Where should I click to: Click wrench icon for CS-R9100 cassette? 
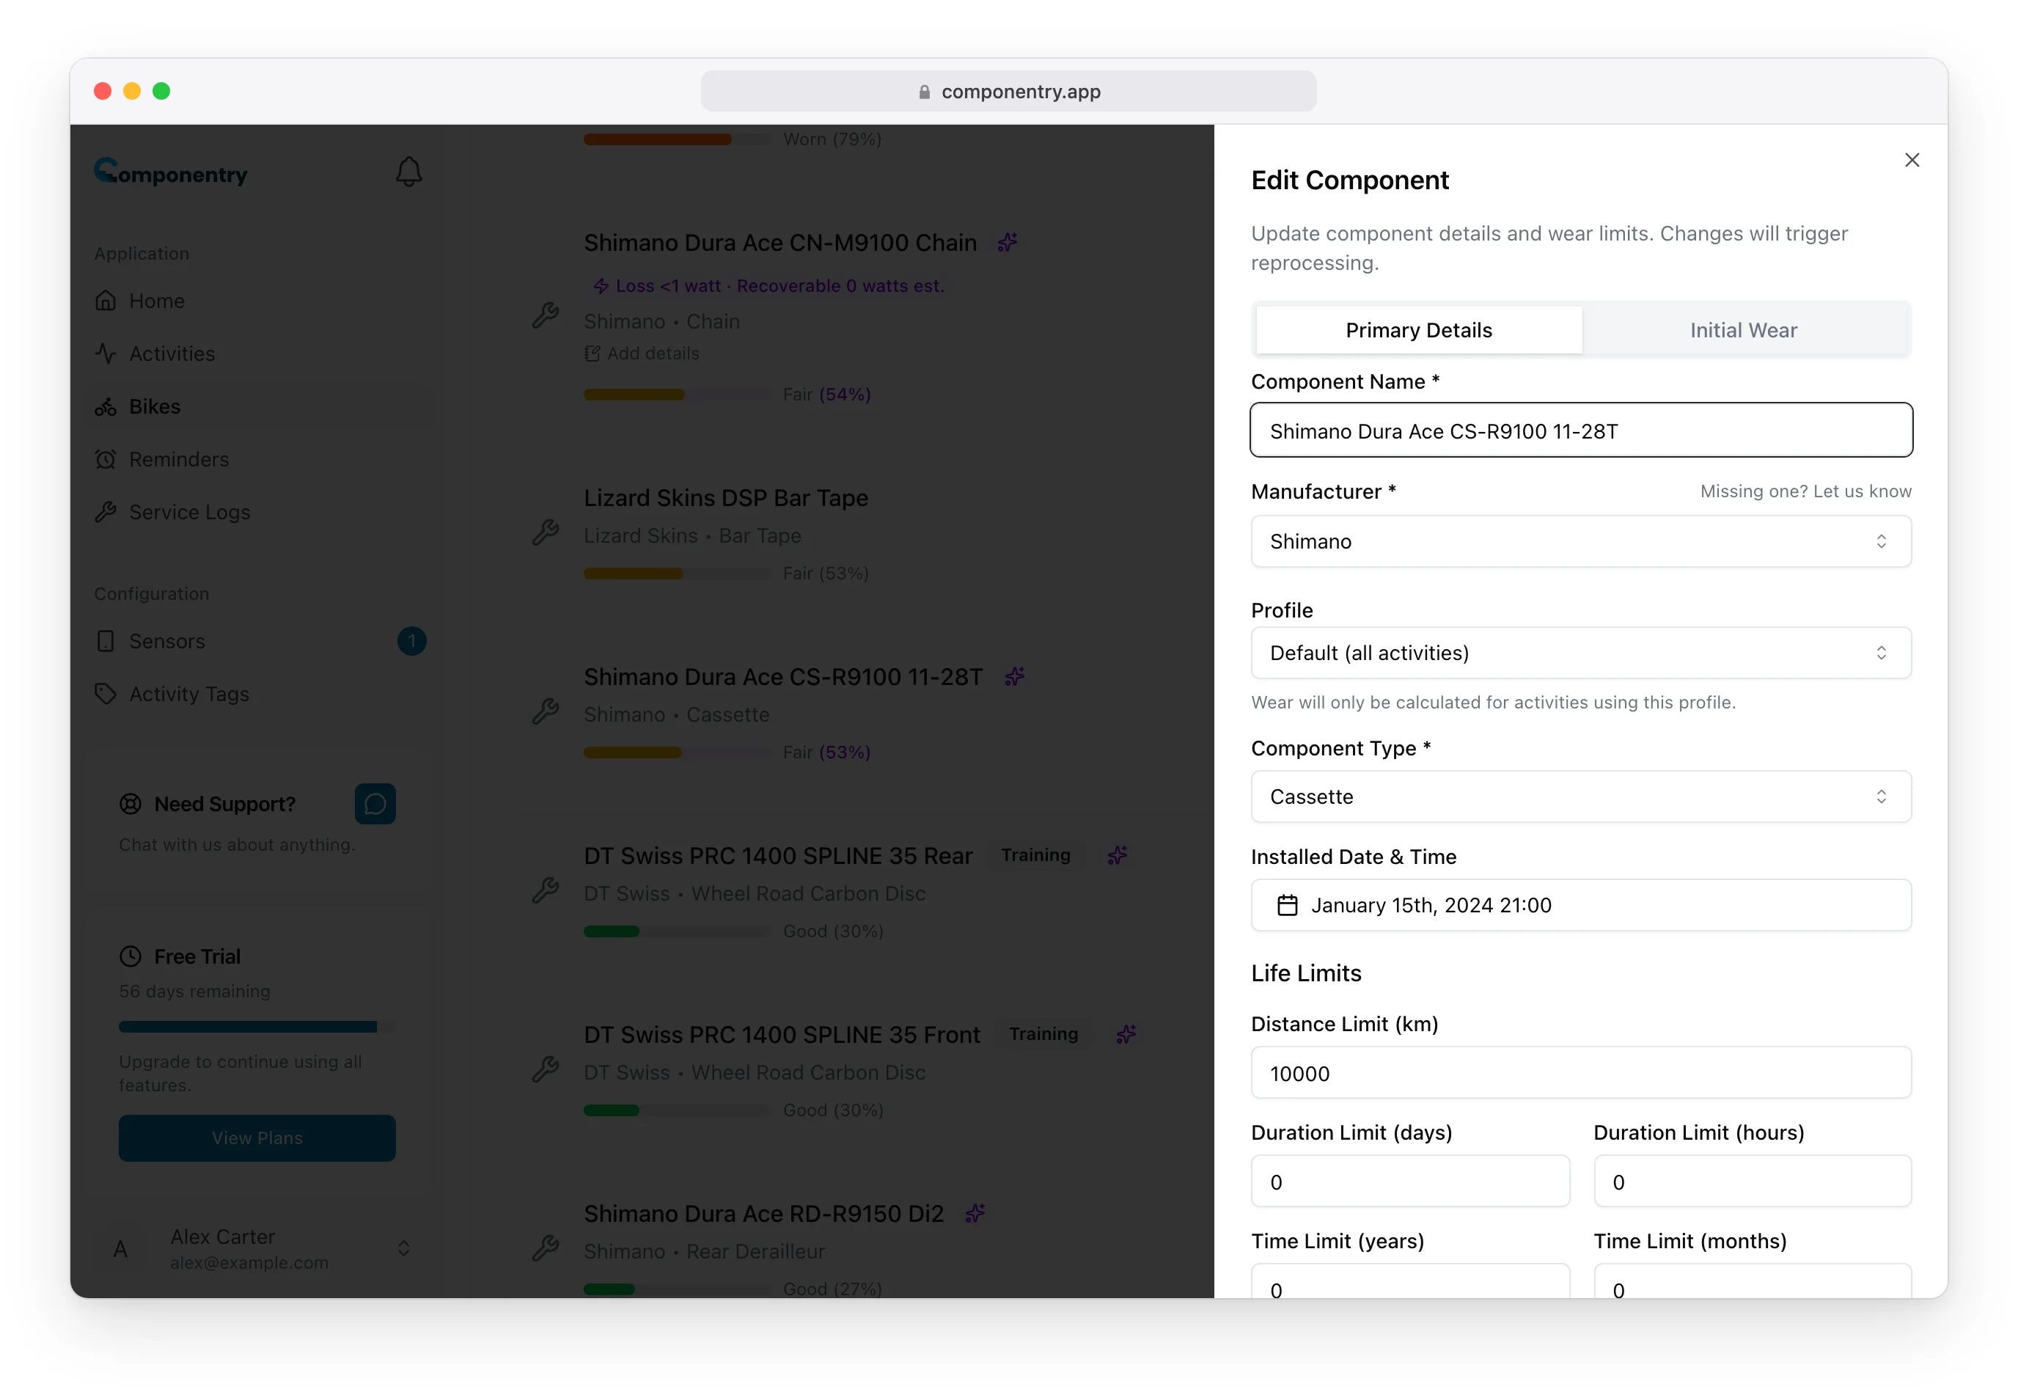click(x=546, y=711)
